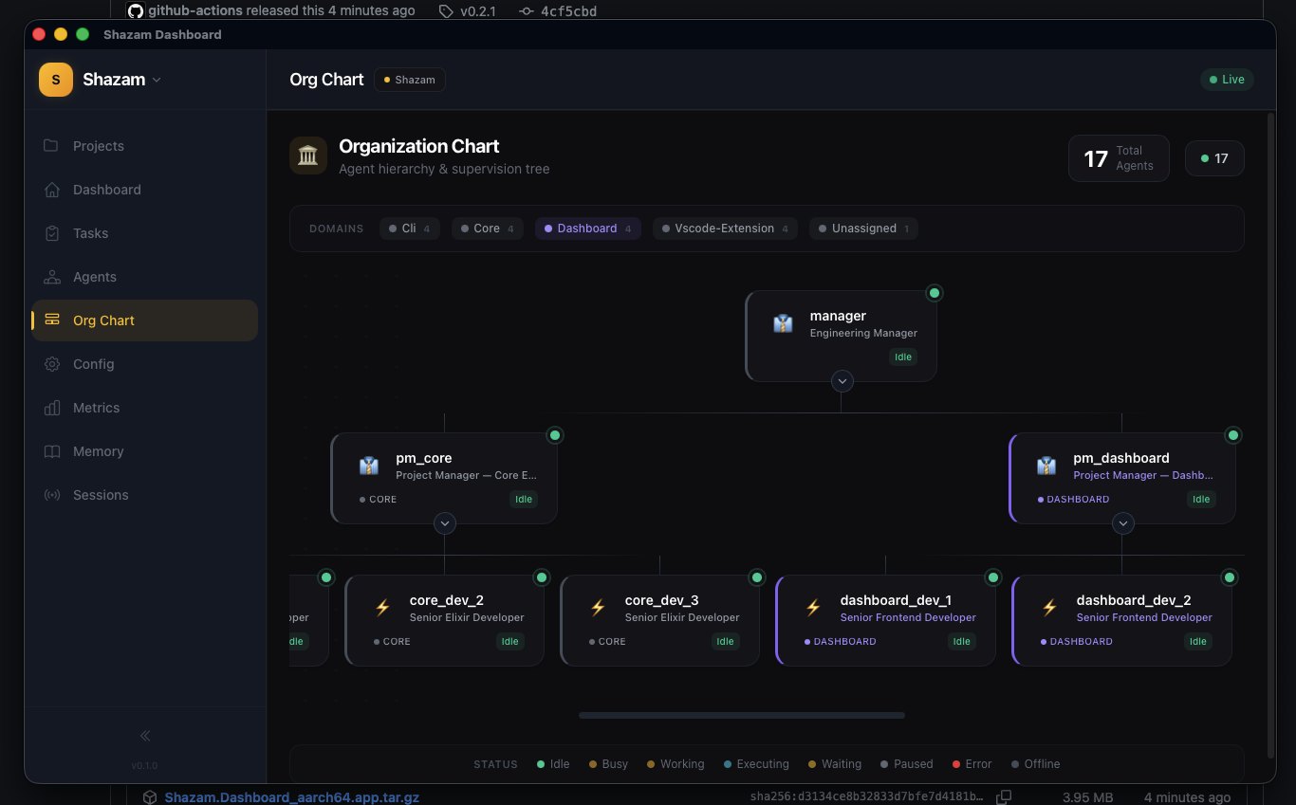
Task: Open the Projects section
Action: (x=99, y=146)
